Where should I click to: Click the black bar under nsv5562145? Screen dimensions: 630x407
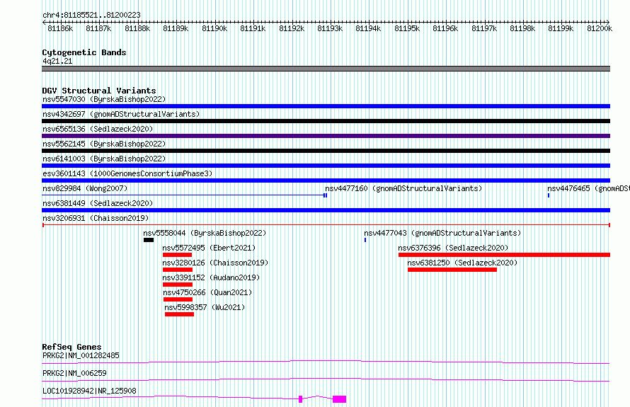[326, 151]
